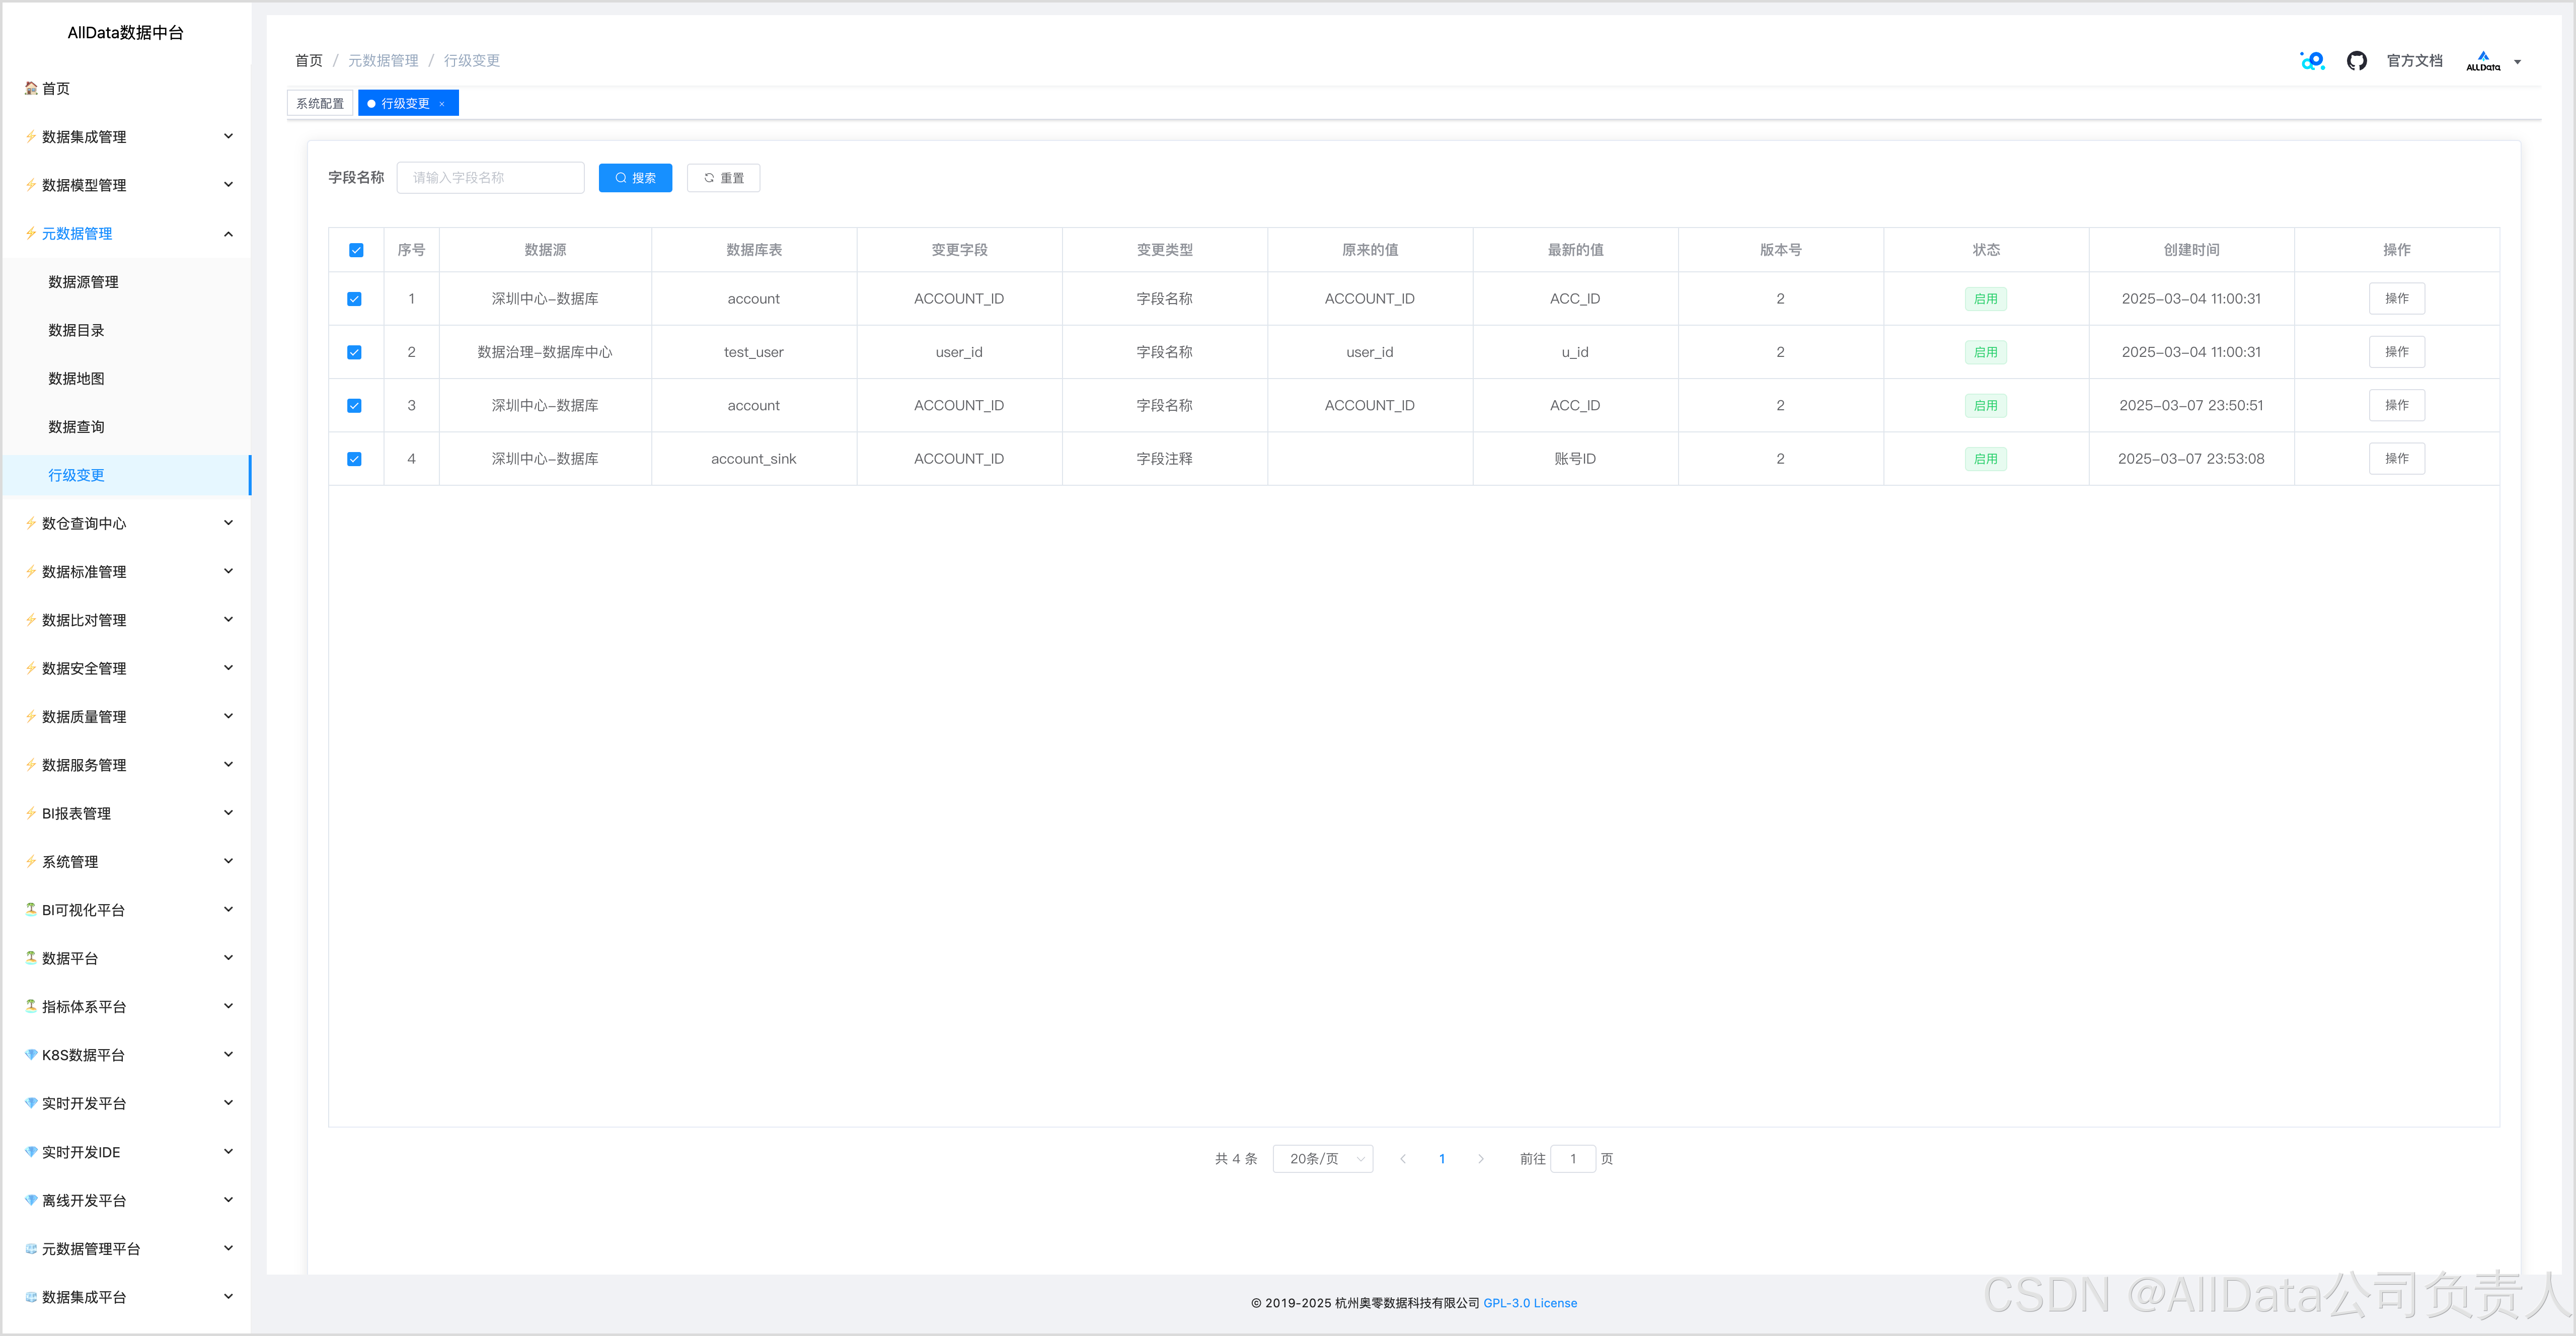The image size is (2576, 1336).
Task: Switch to the 系统配置 tab
Action: point(320,104)
